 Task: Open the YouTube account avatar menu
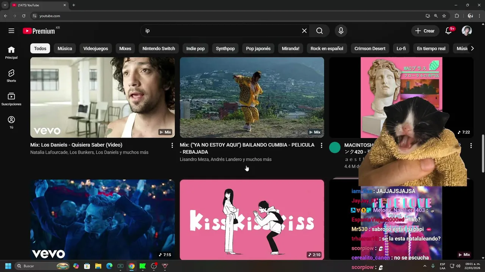click(467, 31)
